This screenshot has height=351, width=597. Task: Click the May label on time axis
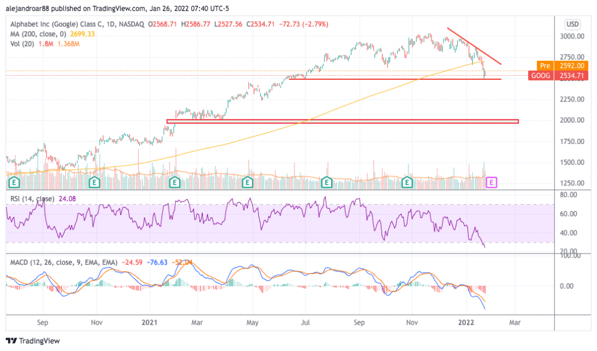coord(252,322)
